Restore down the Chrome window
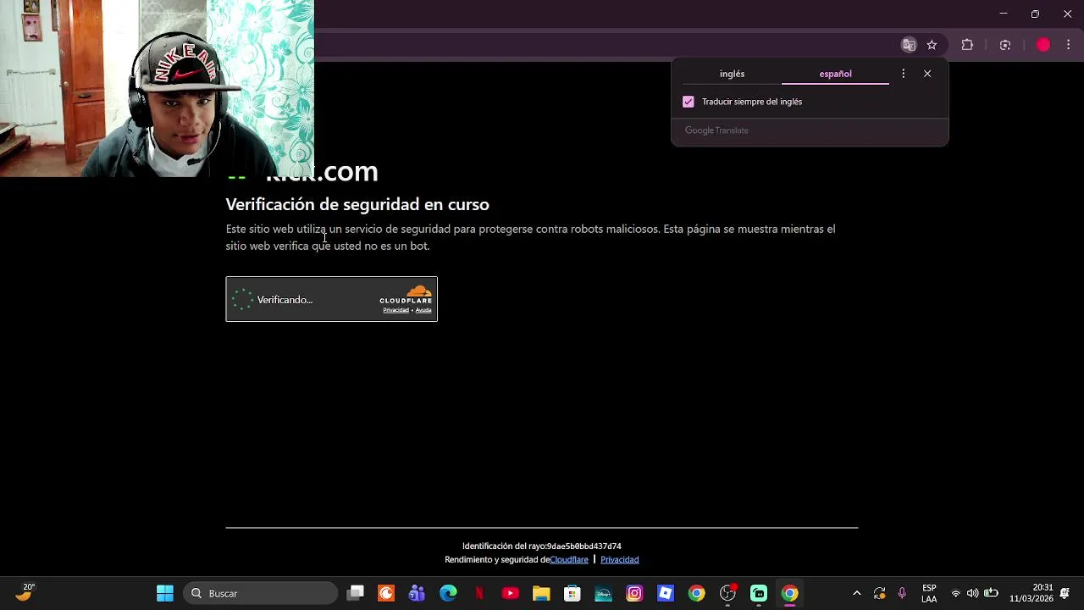This screenshot has width=1084, height=610. [1035, 14]
